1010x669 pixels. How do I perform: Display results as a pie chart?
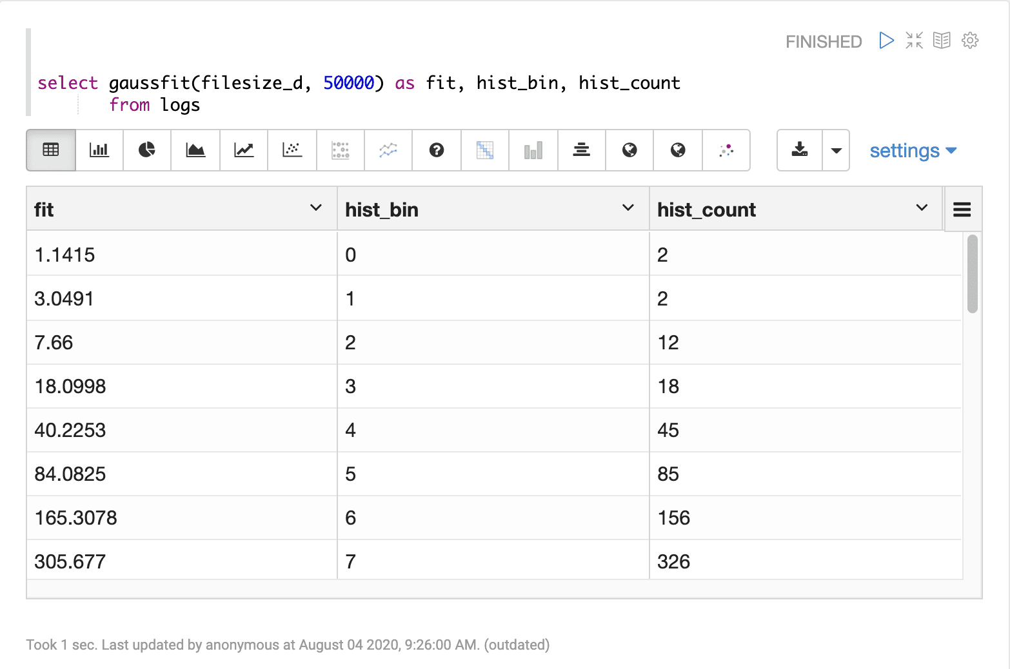click(x=147, y=150)
